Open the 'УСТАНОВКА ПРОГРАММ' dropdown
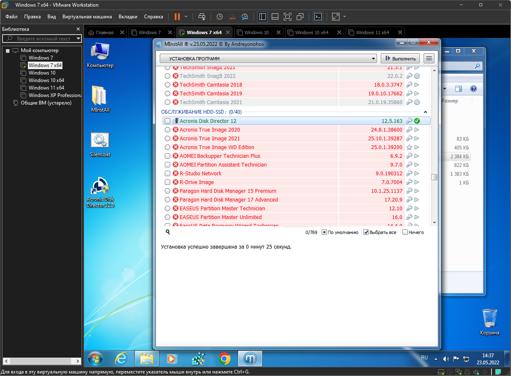Viewport: 511px width, 376px height. coord(268,59)
